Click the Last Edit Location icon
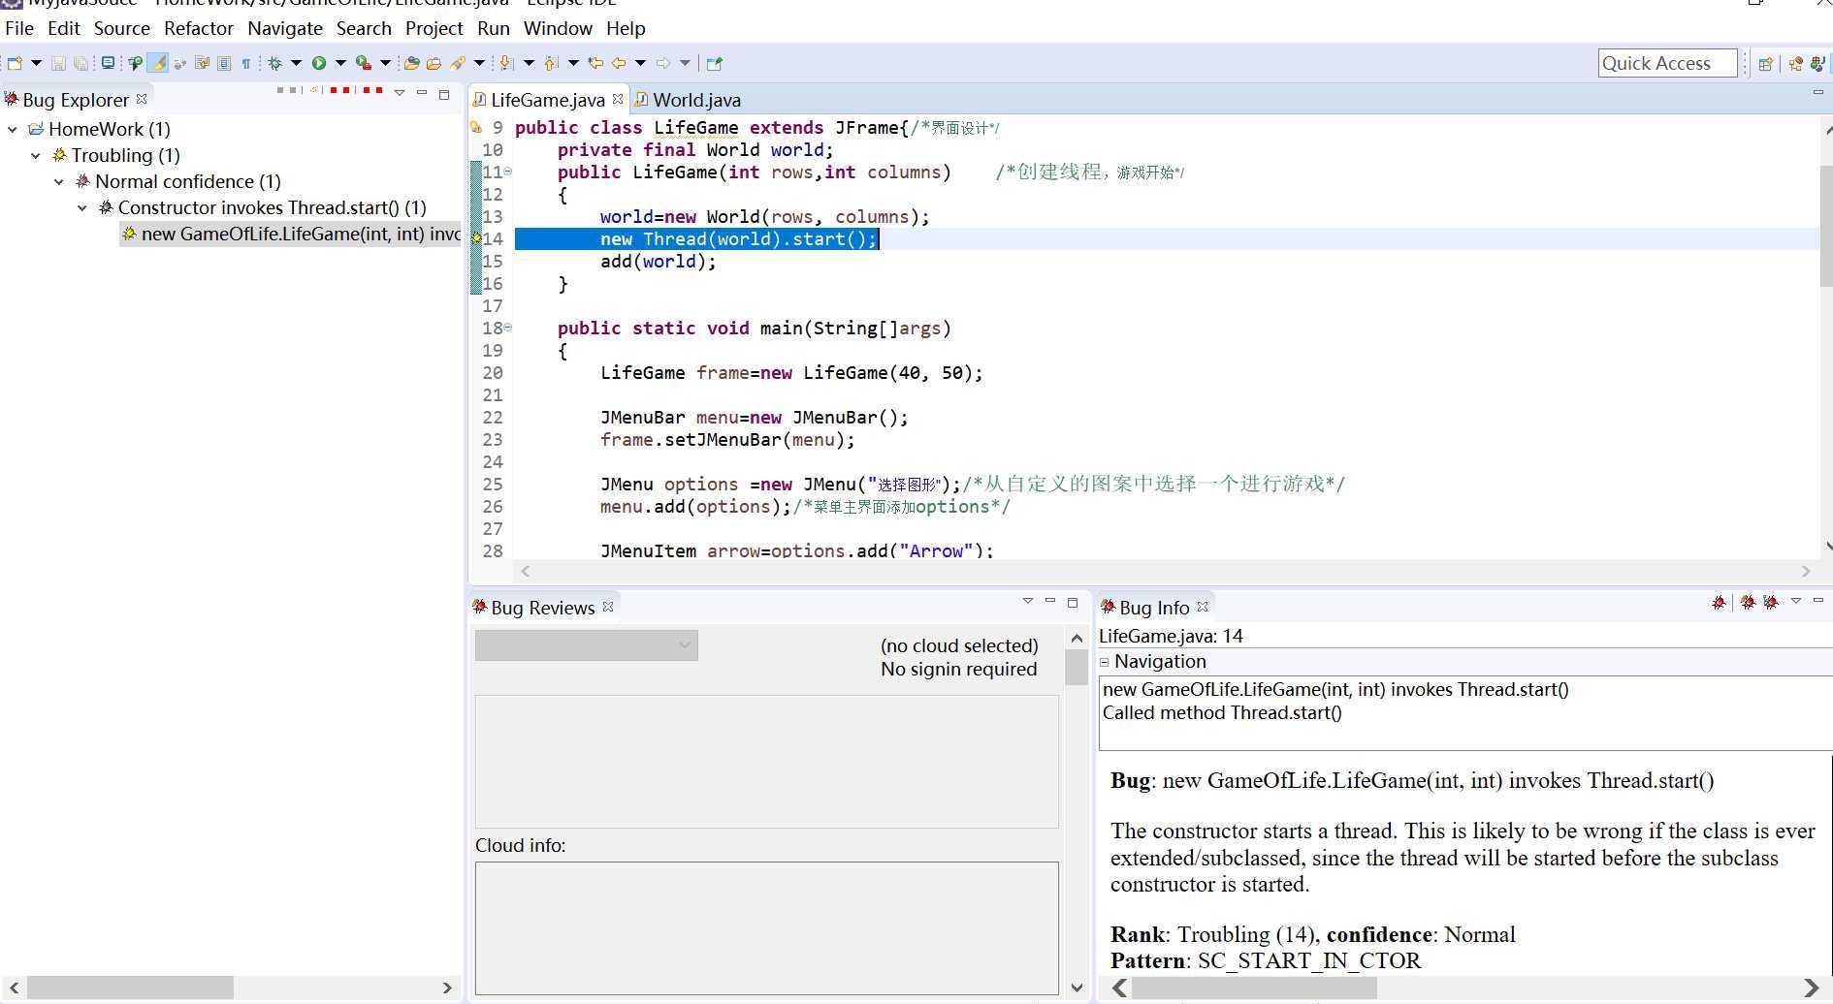This screenshot has width=1833, height=1004. [x=595, y=63]
